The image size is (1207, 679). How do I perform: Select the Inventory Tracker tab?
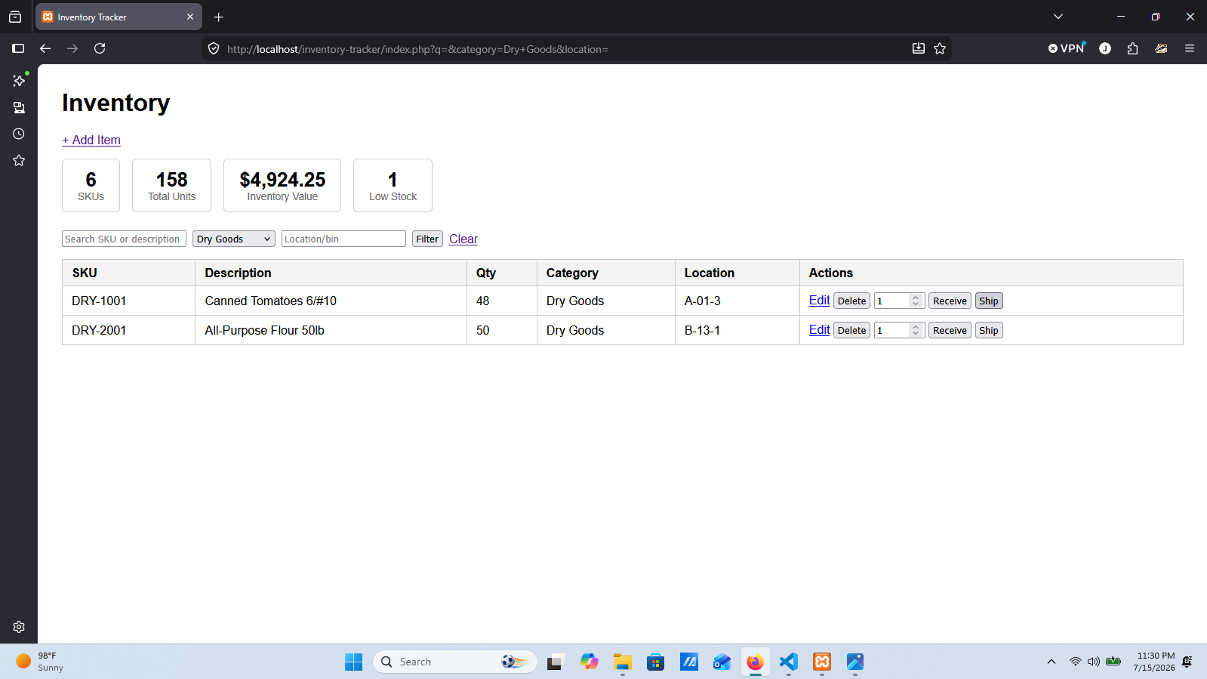tap(119, 17)
